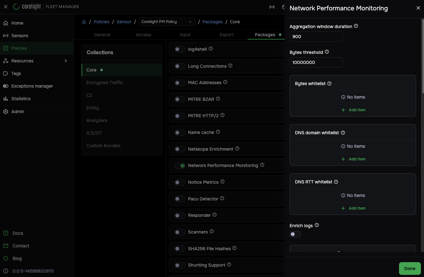Show help for Bytes whitelist
Screen dimensions: 424x277
pyautogui.click(x=329, y=84)
